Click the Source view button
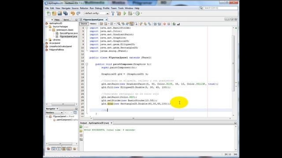Viewport: 282px width, 158px height. pyautogui.click(x=84, y=24)
